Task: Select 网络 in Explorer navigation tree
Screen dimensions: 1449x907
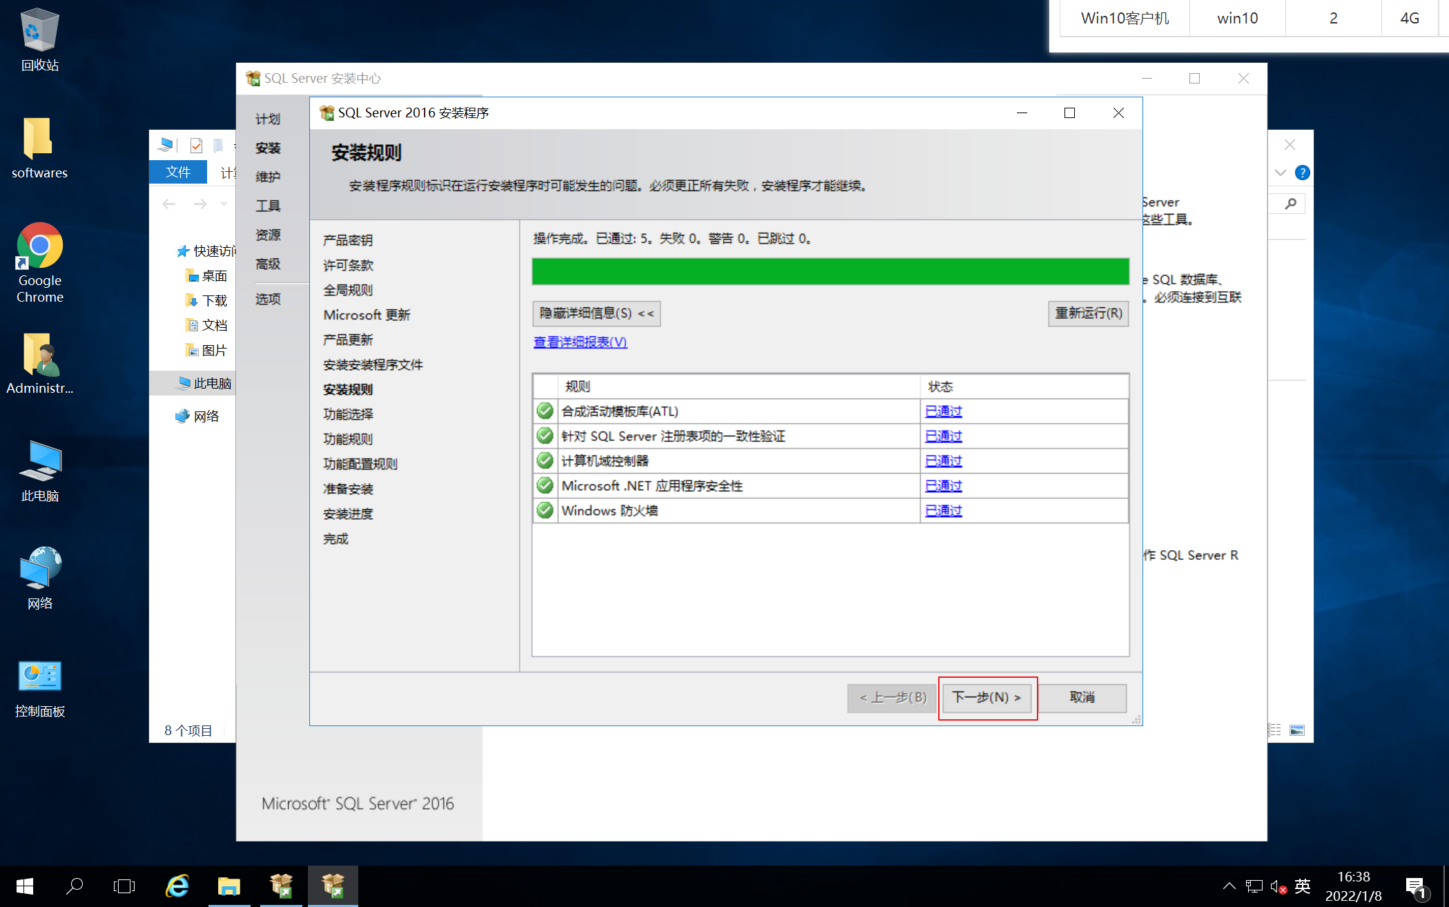Action: 198,416
